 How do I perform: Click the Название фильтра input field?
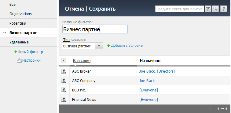point(95,29)
